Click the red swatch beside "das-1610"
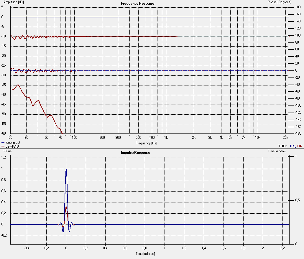This screenshot has height=259, width=304. coord(3,146)
